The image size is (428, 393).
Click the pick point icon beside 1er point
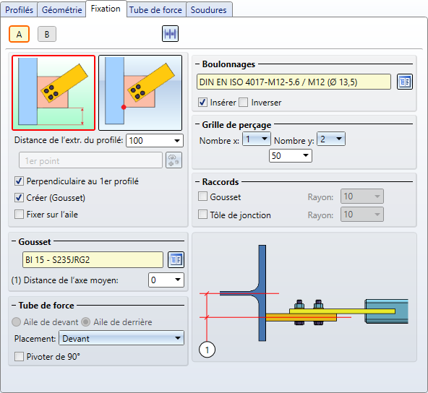pos(174,160)
